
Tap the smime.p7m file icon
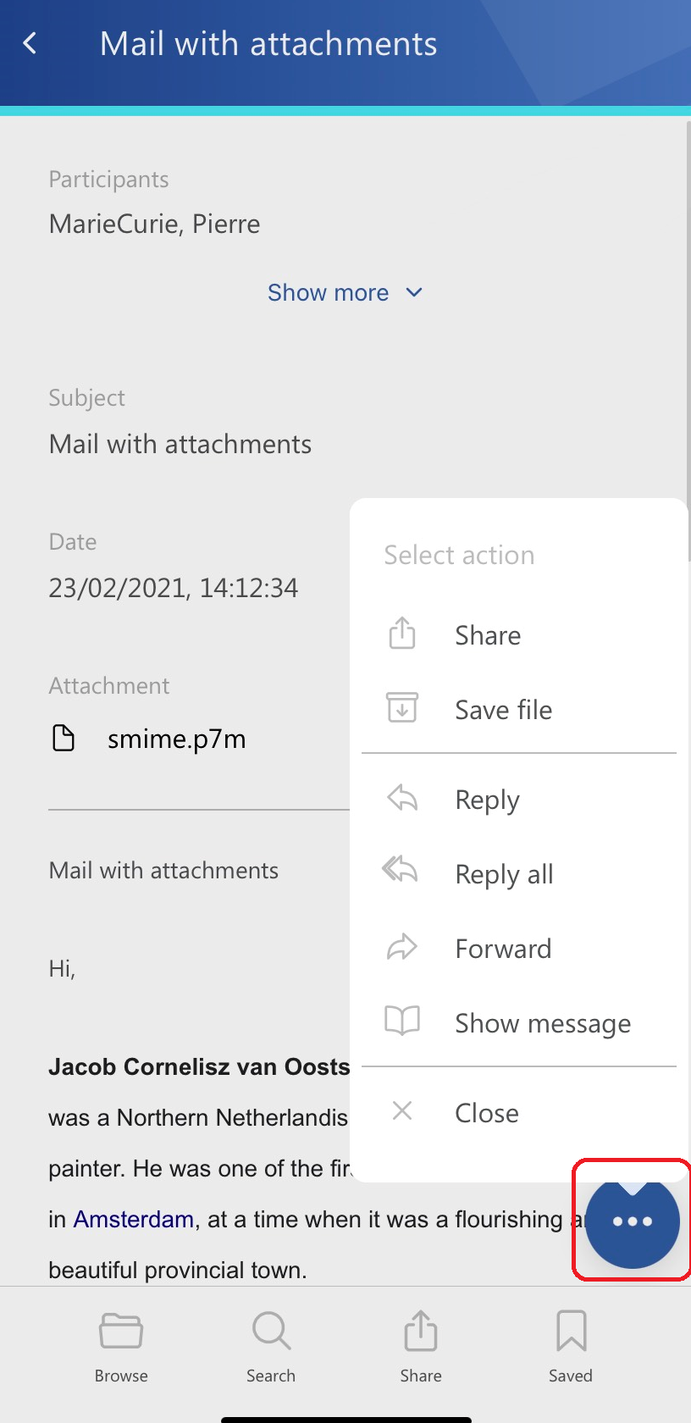(64, 739)
